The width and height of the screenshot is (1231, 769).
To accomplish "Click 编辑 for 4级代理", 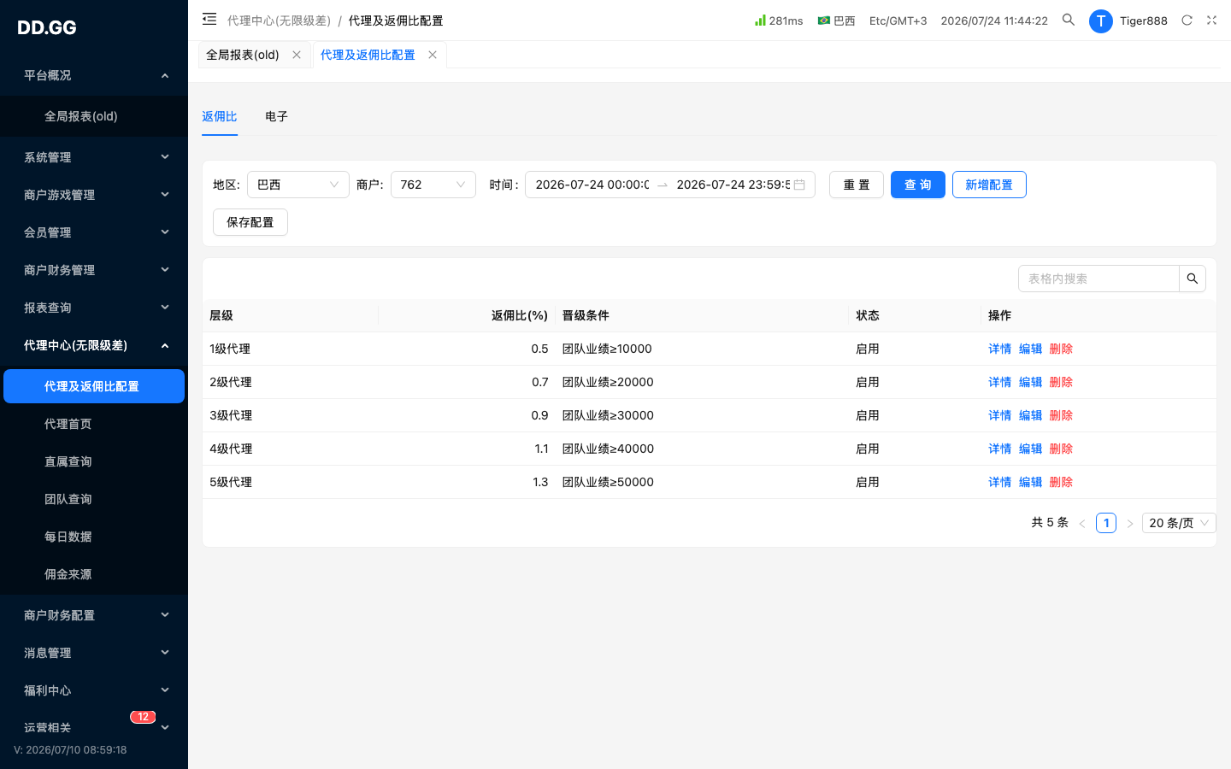I will (1030, 449).
